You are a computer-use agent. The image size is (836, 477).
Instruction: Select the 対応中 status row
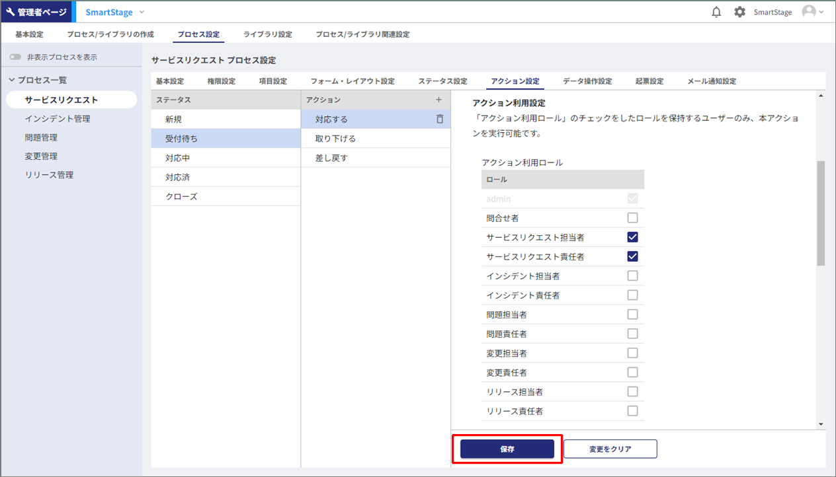coord(178,159)
